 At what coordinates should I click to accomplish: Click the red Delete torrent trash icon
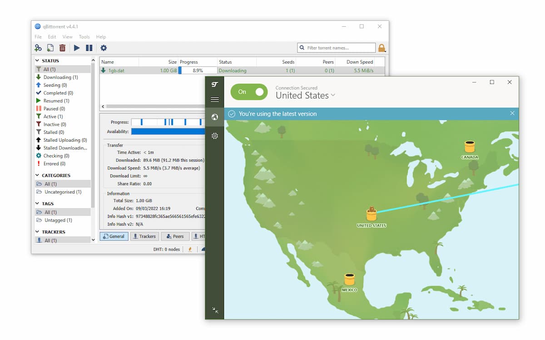click(62, 48)
